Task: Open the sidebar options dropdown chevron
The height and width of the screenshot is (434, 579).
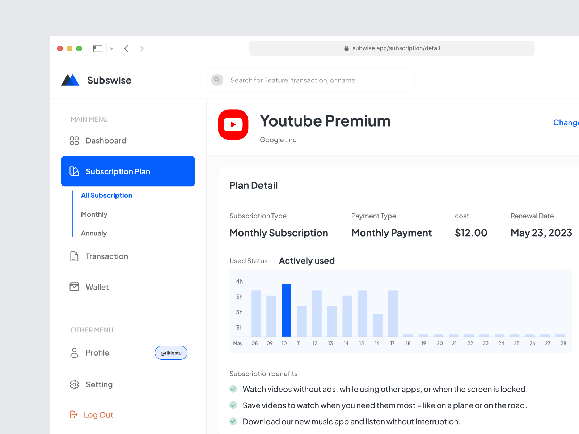Action: [x=111, y=48]
